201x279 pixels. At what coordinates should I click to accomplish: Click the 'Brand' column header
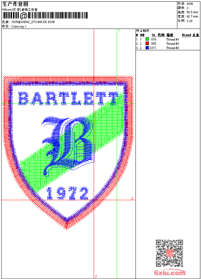[186, 35]
